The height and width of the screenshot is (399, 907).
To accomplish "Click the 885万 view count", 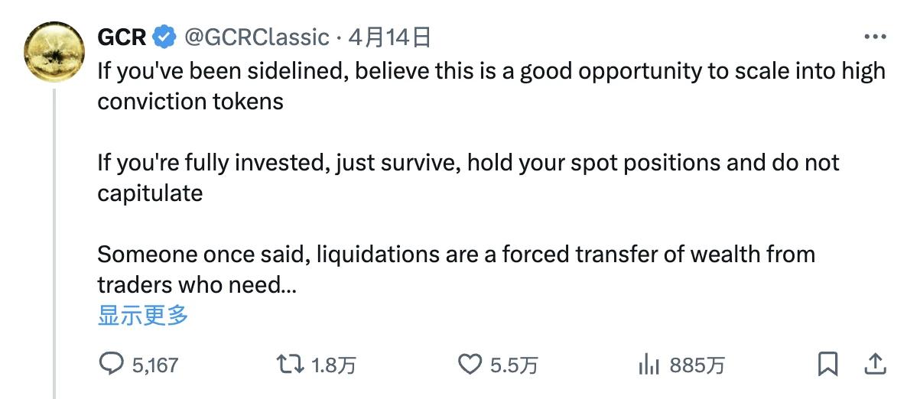I will coord(697,365).
